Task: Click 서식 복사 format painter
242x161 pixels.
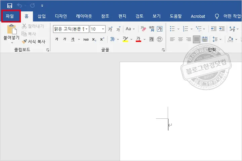Action: click(x=34, y=42)
